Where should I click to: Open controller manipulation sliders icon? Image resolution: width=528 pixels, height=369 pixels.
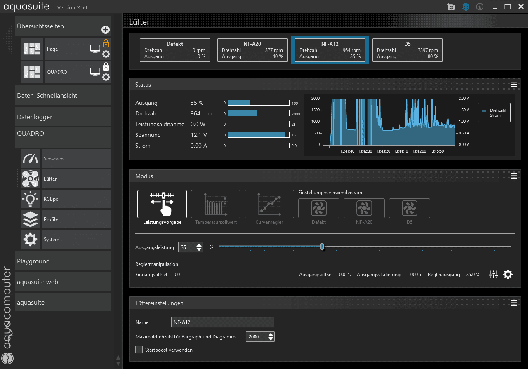coord(493,275)
